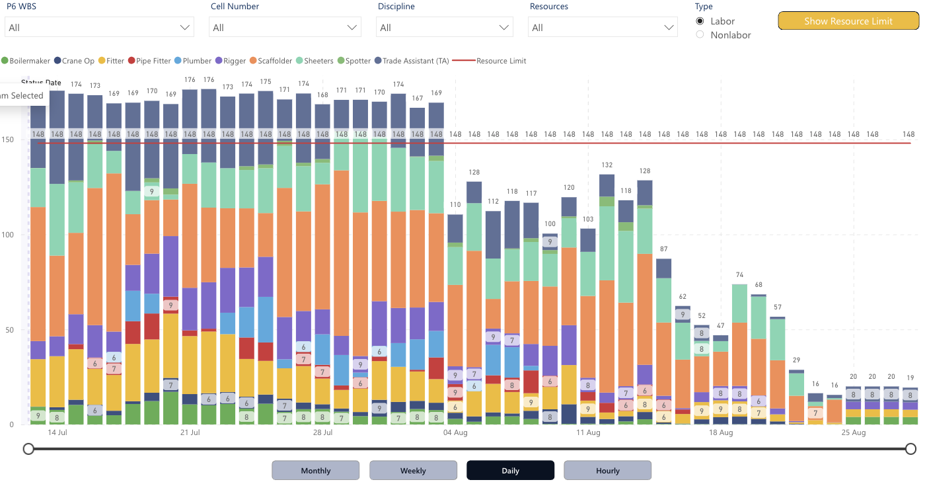Select the Labor radio button
Viewport: 927px width, 484px height.
[700, 21]
